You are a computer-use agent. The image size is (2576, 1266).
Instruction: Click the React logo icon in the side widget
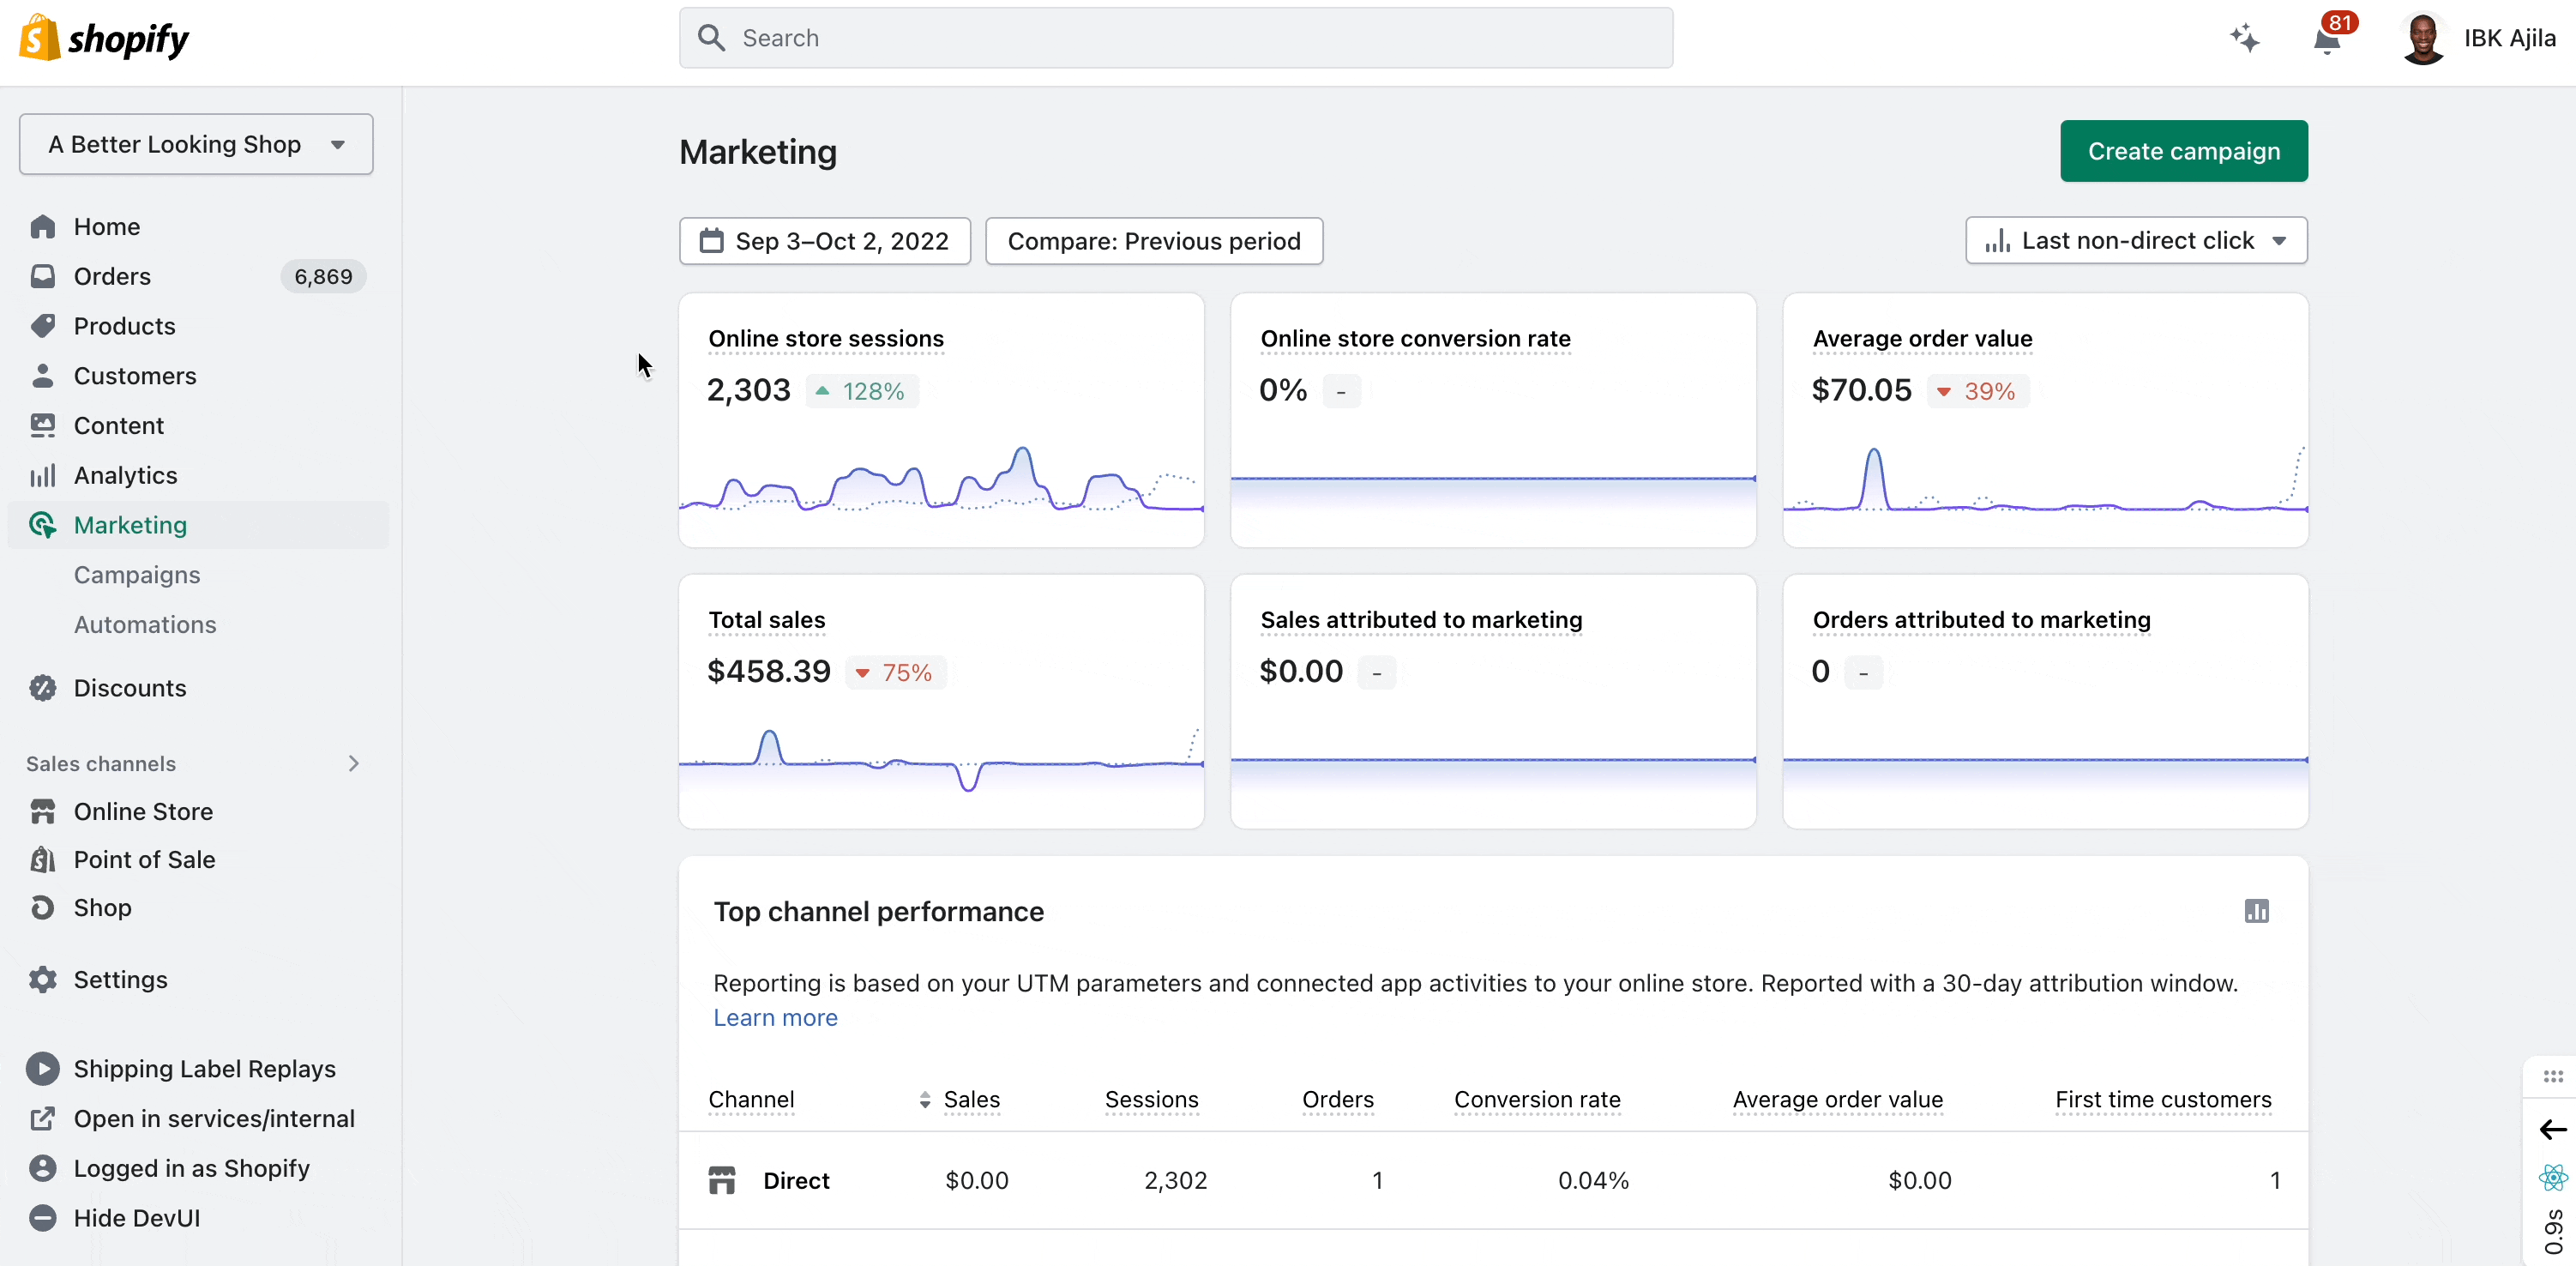(x=2552, y=1177)
